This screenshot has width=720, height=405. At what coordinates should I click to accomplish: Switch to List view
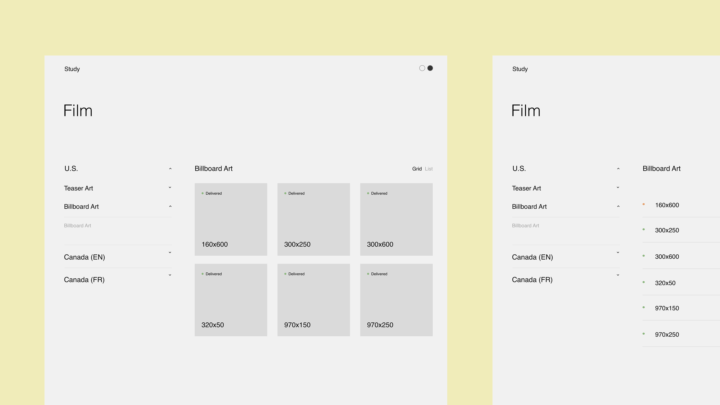(x=429, y=169)
